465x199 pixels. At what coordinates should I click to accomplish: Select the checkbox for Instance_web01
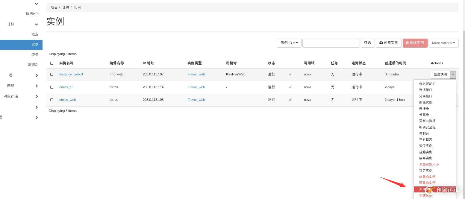(x=52, y=74)
